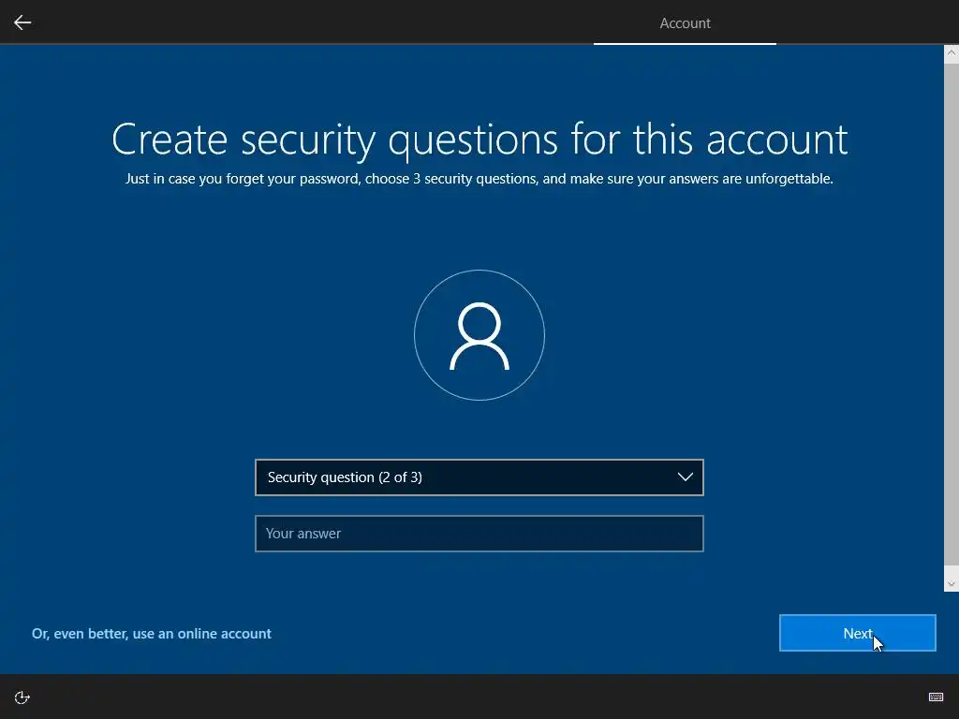959x719 pixels.
Task: Expand the Security question (2 of 3) dropdown
Action: point(479,477)
